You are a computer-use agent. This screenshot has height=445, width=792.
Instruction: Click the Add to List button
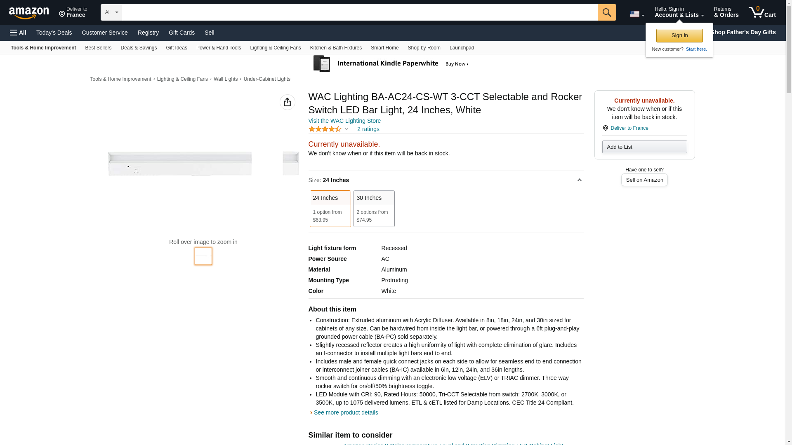644,147
